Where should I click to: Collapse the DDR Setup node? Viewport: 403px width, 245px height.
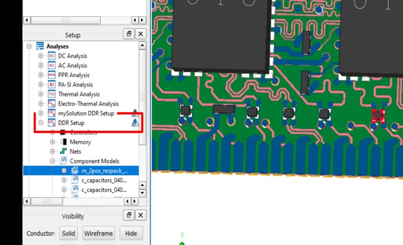(x=41, y=123)
